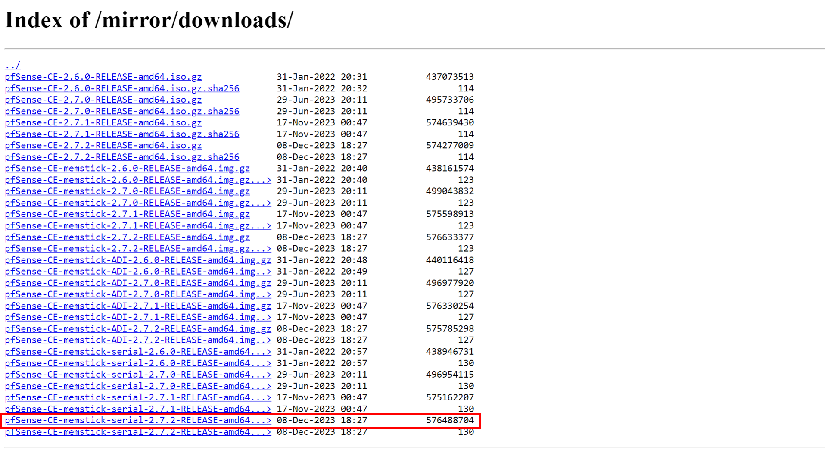
Task: Open the 2.7.0 iso.gz.sha256 checksum link
Action: [122, 111]
